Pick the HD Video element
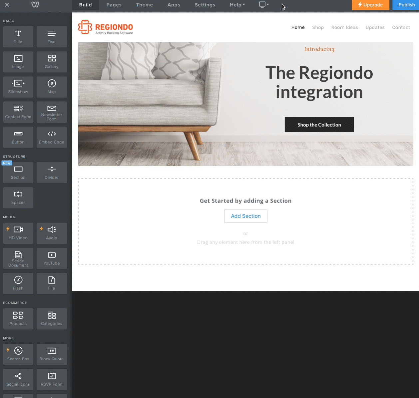Viewport: 419px width, 398px height. (x=18, y=233)
